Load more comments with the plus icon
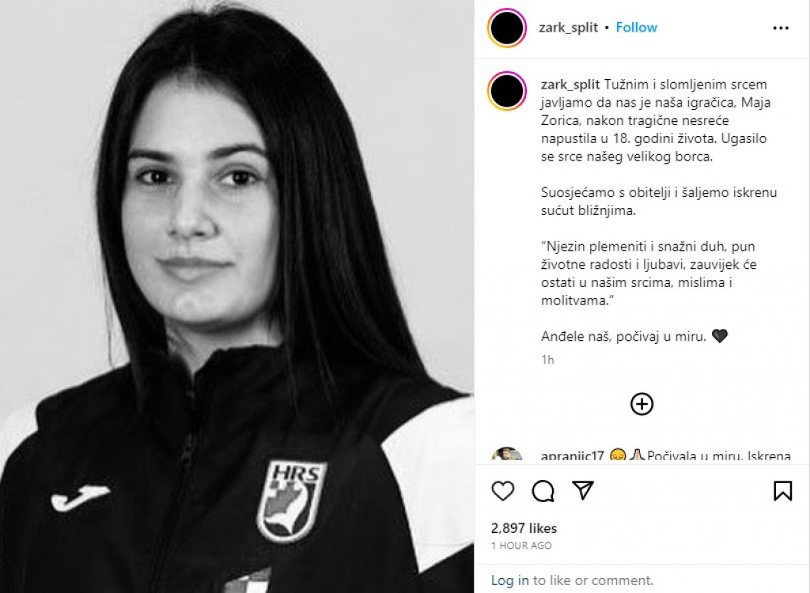Viewport: 810px width, 593px height. click(x=642, y=404)
